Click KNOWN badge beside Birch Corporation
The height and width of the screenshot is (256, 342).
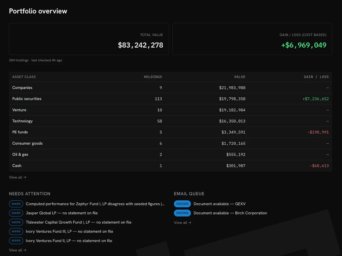click(x=182, y=213)
